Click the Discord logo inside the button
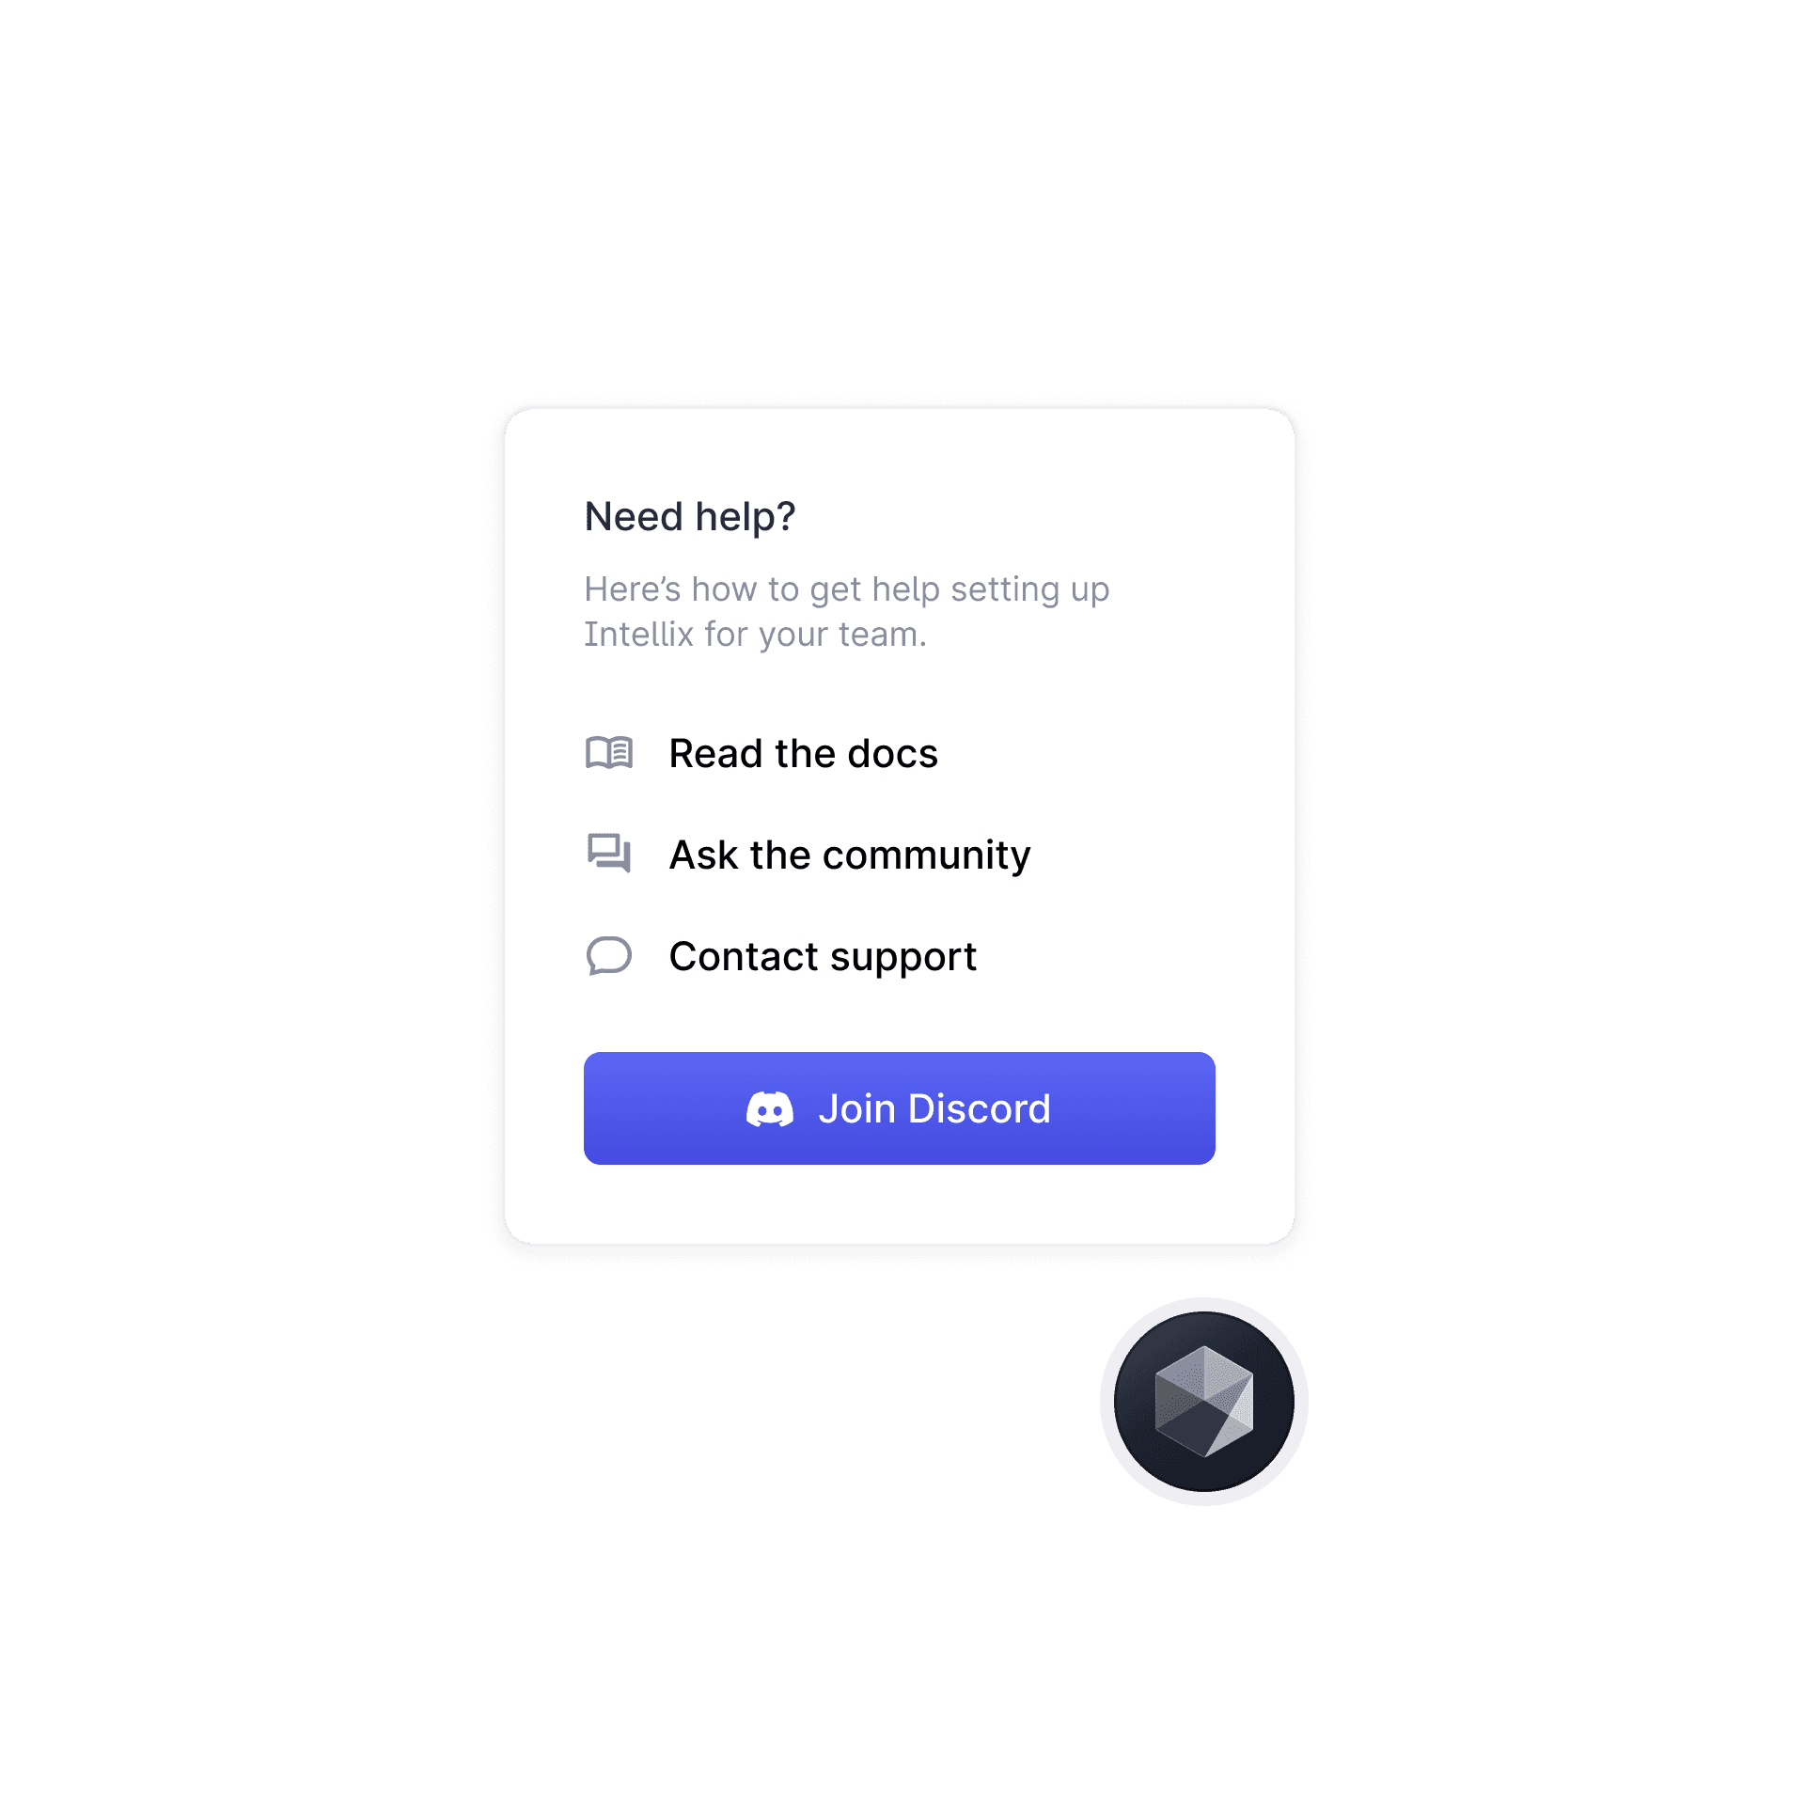This screenshot has height=1805, width=1805. click(770, 1109)
